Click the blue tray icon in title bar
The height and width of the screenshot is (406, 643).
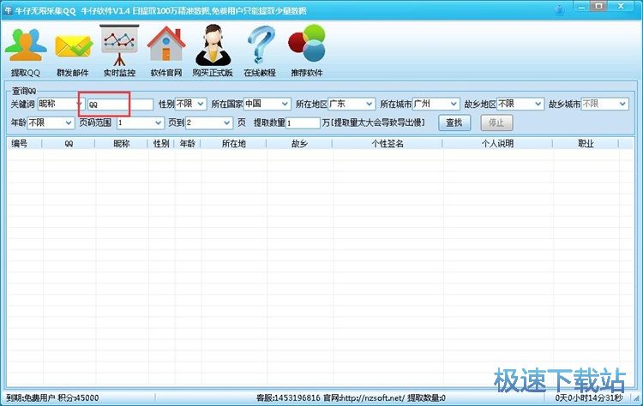[x=560, y=9]
